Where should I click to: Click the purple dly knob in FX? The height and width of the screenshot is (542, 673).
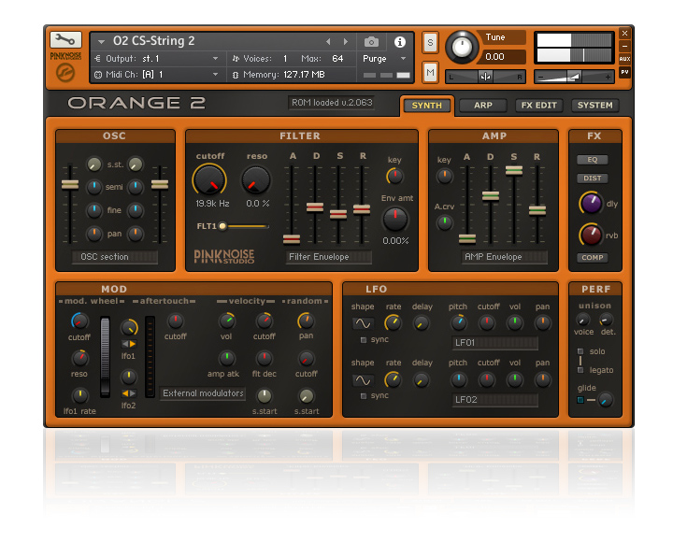coord(591,203)
